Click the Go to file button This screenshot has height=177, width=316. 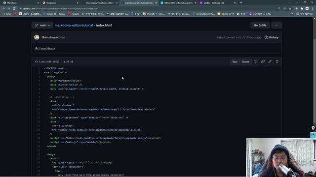click(x=260, y=25)
